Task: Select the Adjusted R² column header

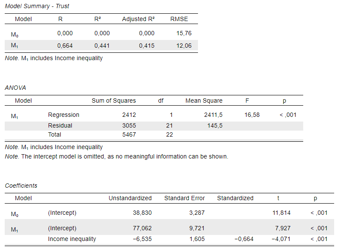Action: click(x=138, y=19)
